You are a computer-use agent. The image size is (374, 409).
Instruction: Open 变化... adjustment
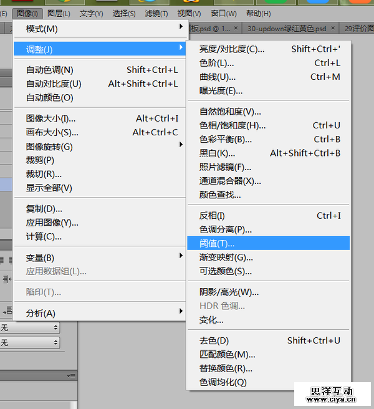coord(269,320)
